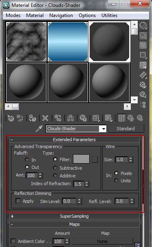Select the Subtractive transparency type
Image resolution: width=152 pixels, height=247 pixels.
(x=55, y=168)
